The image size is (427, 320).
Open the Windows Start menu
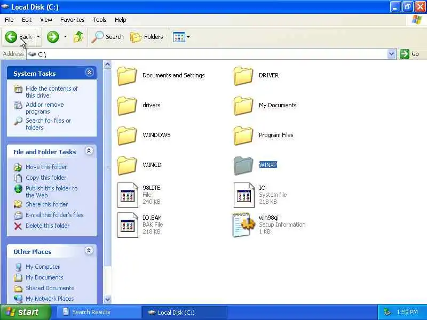click(26, 312)
